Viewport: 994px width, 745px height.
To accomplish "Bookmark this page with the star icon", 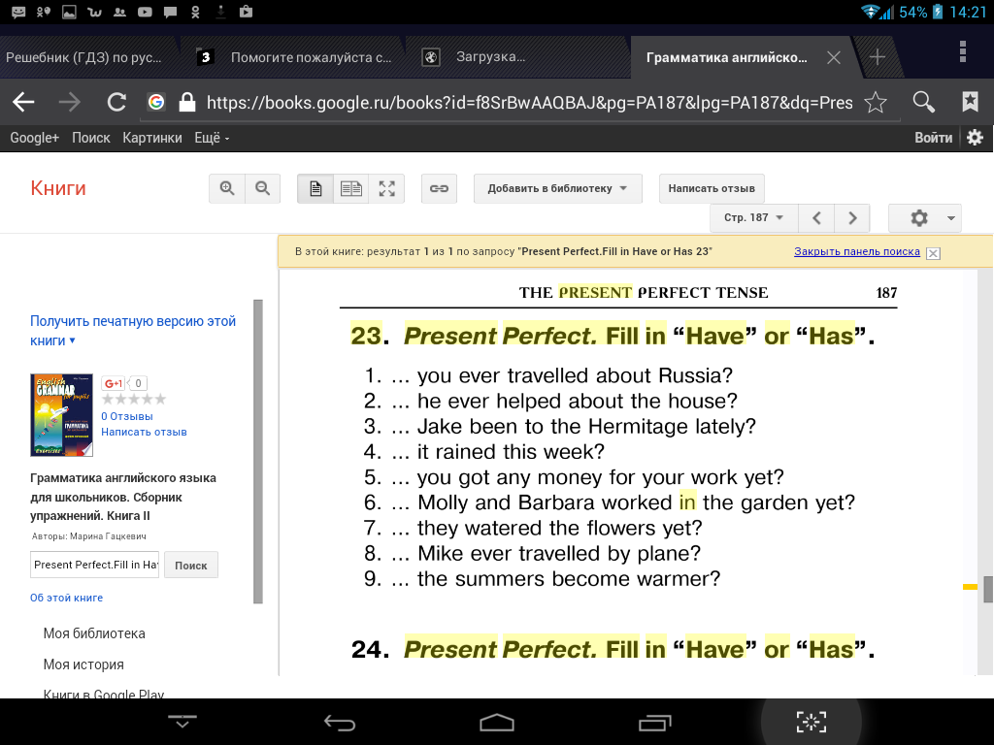I will coord(876,103).
